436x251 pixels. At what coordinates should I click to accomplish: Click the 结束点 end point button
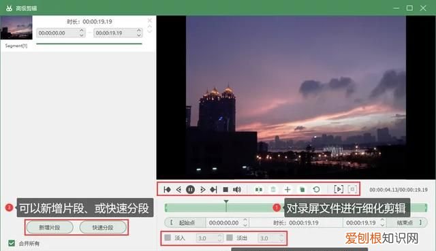click(x=407, y=222)
